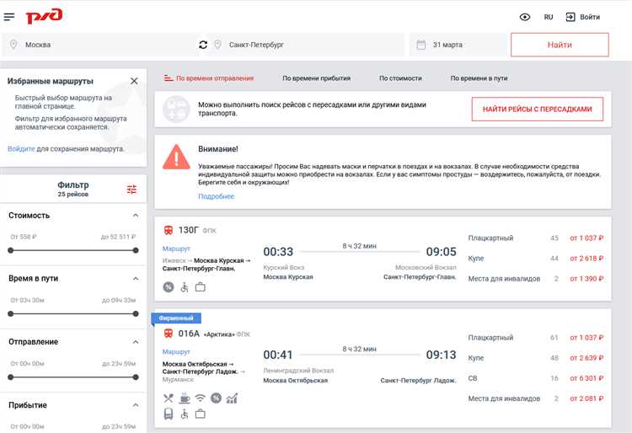
Task: Open Маршрут link for train 130Г
Action: pos(176,249)
